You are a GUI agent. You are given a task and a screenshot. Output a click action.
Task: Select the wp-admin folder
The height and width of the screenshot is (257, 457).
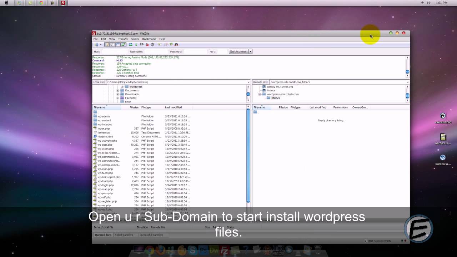(x=104, y=116)
